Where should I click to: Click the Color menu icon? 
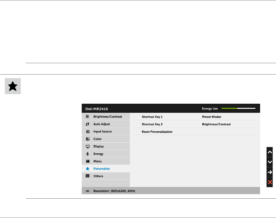point(87,139)
